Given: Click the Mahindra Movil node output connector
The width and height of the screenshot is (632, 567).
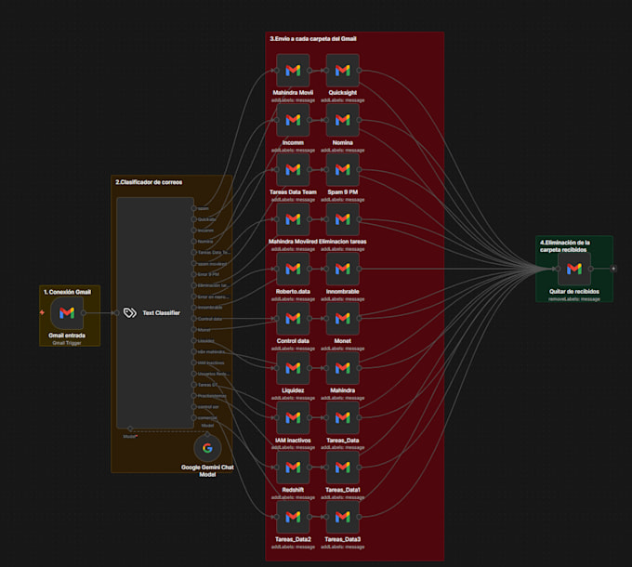Looking at the screenshot, I should (x=309, y=71).
